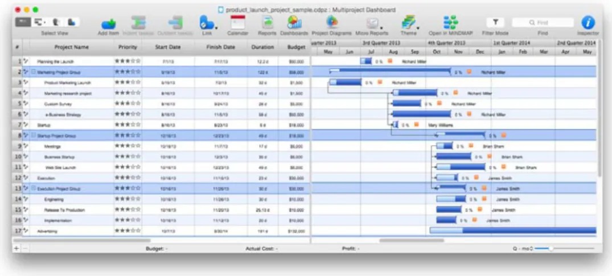This screenshot has width=612, height=276.
Task: Click the table's horizontal scrollbar
Action: (81, 241)
